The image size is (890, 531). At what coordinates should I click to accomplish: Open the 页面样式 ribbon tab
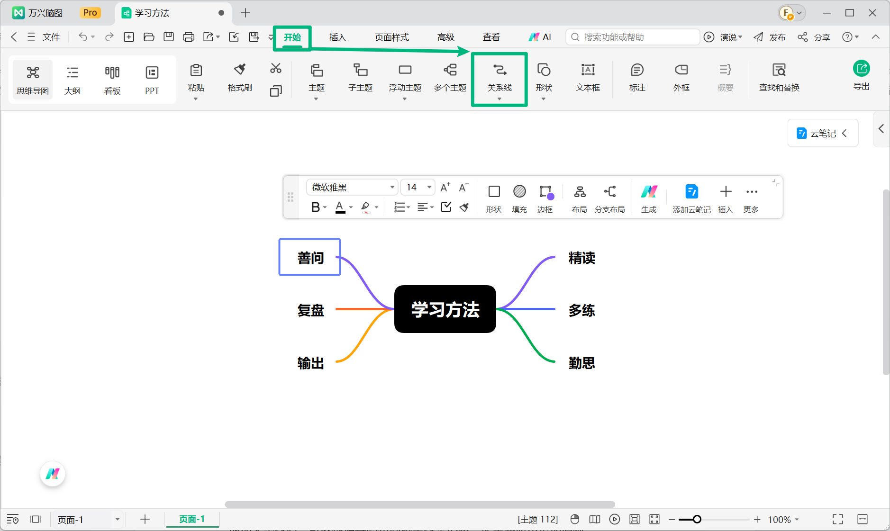pos(391,37)
